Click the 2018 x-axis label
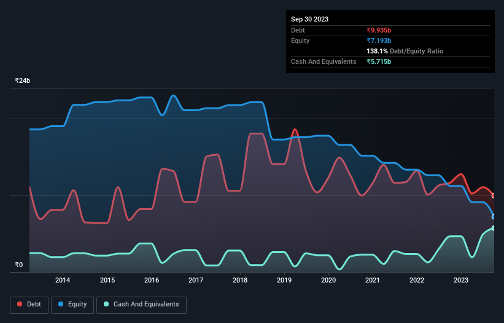Screen dimensions: 504x323 point(240,280)
